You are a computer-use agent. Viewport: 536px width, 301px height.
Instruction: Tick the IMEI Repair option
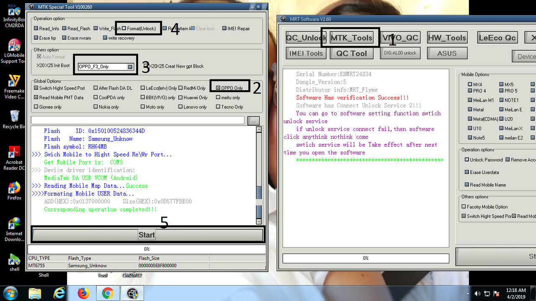224,28
